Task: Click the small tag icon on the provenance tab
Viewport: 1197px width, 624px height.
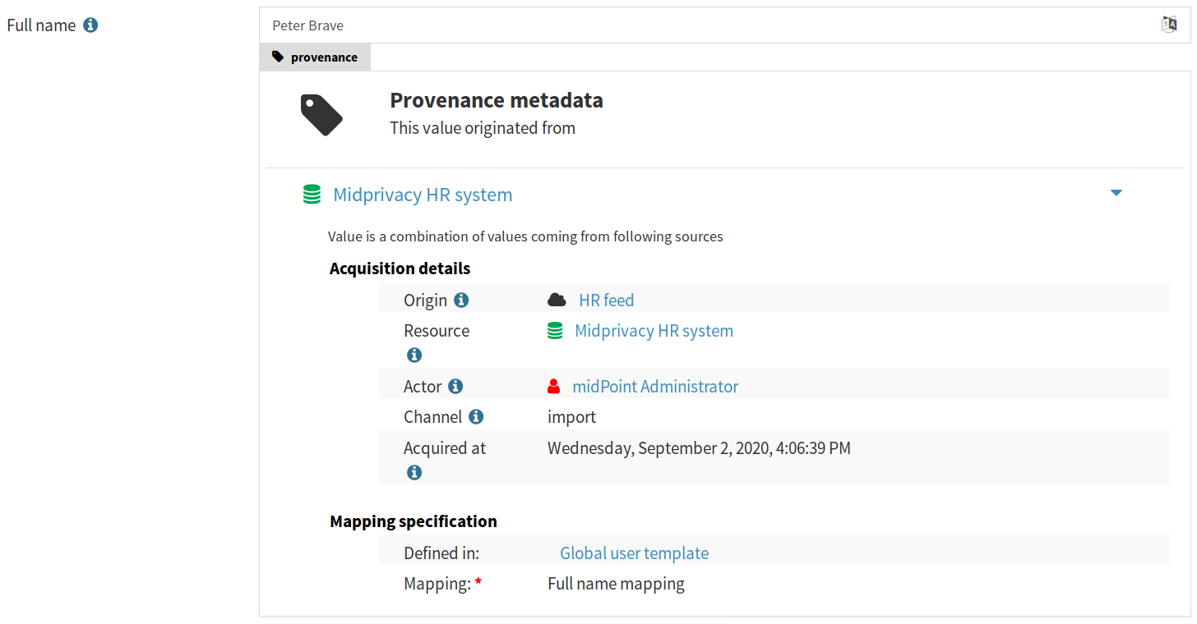Action: pyautogui.click(x=278, y=57)
